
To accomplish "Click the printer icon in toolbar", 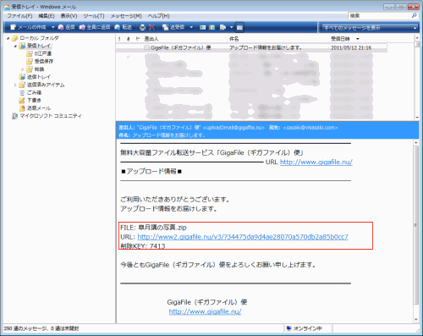I will [142, 27].
